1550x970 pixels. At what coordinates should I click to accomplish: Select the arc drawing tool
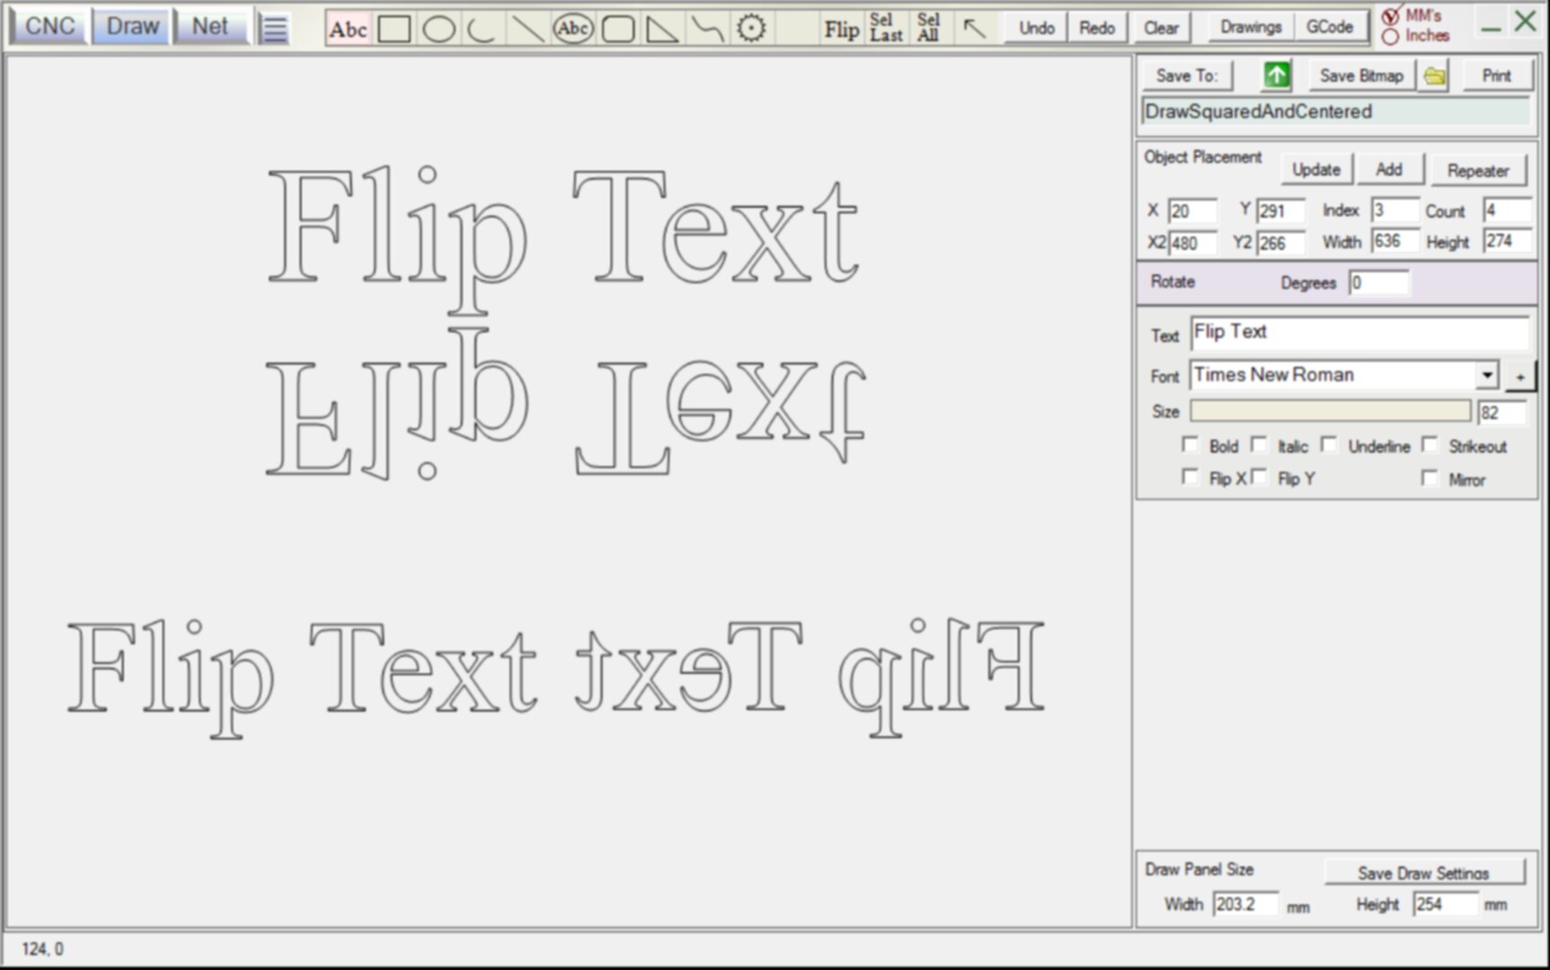pyautogui.click(x=483, y=30)
